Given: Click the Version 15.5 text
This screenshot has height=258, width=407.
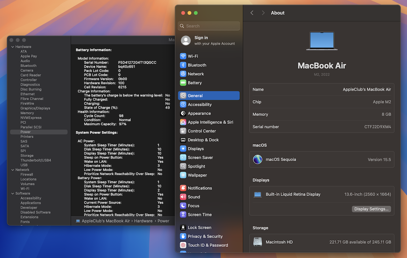Looking at the screenshot, I should click(379, 160).
